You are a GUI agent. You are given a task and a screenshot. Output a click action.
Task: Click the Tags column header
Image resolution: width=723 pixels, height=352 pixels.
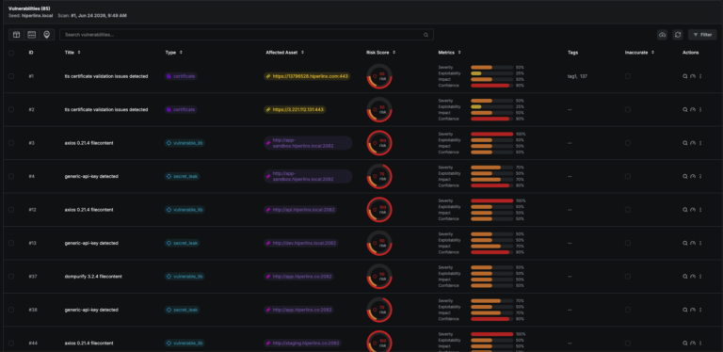[572, 53]
